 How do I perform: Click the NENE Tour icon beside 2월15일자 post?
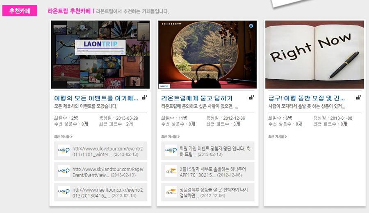(171, 171)
